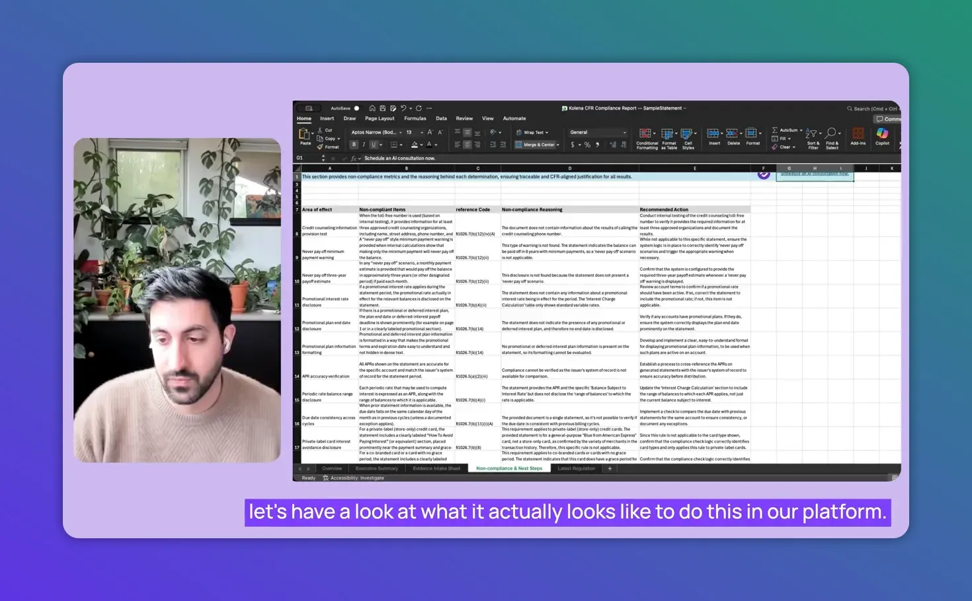This screenshot has width=972, height=601.
Task: Click the Paste clipboard icon
Action: [x=304, y=134]
